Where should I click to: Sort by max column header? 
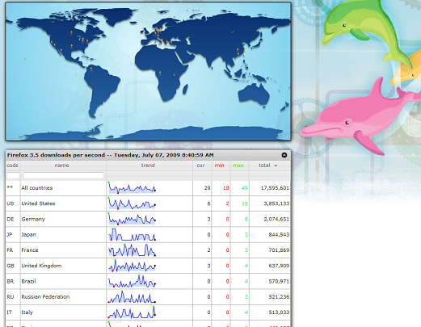tap(238, 166)
